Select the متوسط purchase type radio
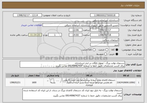 coord(105,54)
